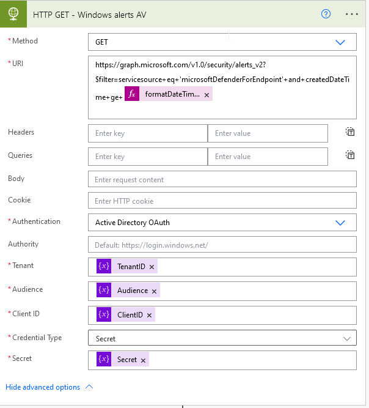Switch Queries to text mode icon
The height and width of the screenshot is (408, 369).
[350, 155]
